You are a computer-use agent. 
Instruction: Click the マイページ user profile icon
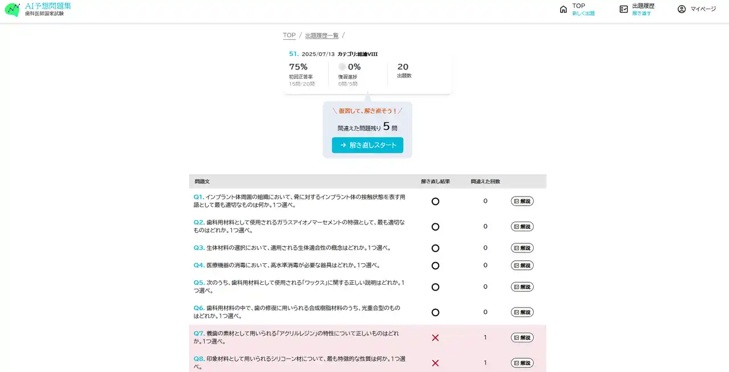(681, 9)
